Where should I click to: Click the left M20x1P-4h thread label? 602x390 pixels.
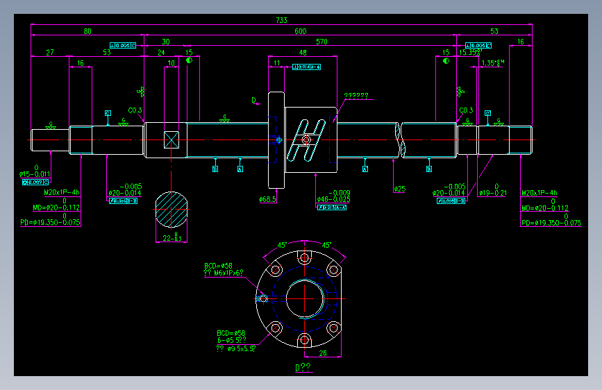pos(62,192)
